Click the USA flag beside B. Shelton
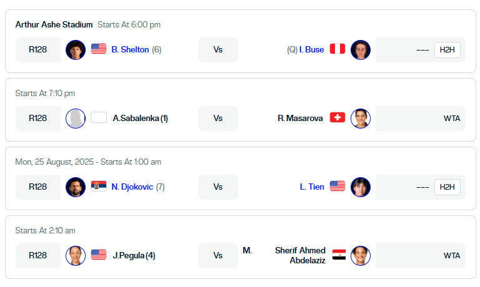The height and width of the screenshot is (287, 480). pos(99,49)
